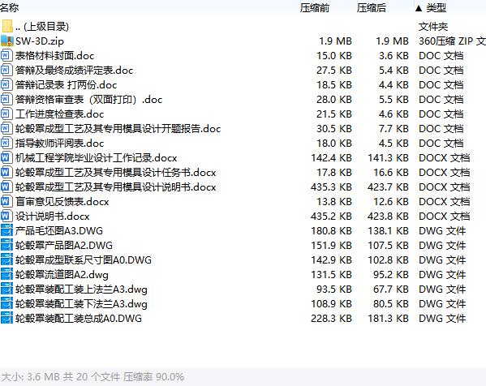This screenshot has height=386, width=486.
Task: Click the 答辩记录表 打两份.doc icon
Action: [6, 84]
